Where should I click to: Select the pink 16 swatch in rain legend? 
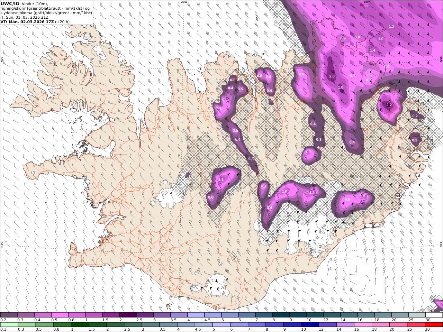363,324
